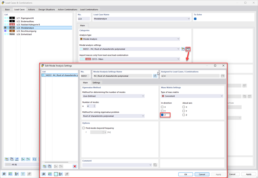
Task: Open the Import masses load combination dropdown
Action: pyautogui.click(x=130, y=59)
